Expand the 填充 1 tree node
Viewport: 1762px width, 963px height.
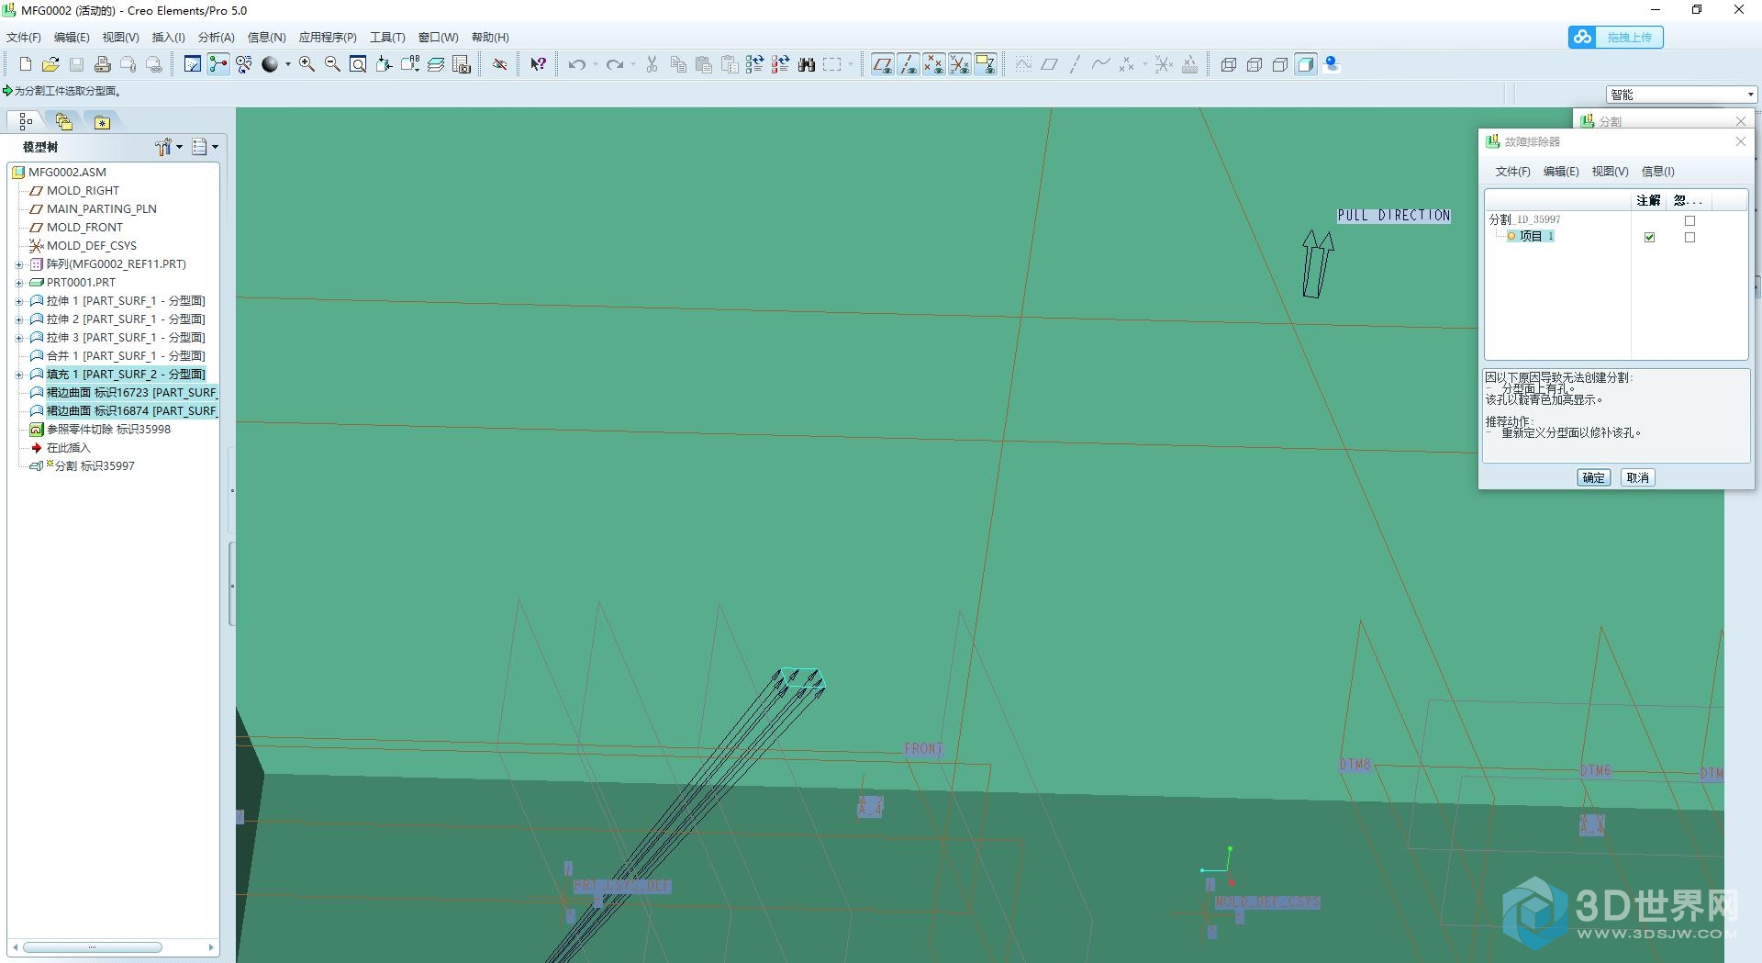click(19, 375)
